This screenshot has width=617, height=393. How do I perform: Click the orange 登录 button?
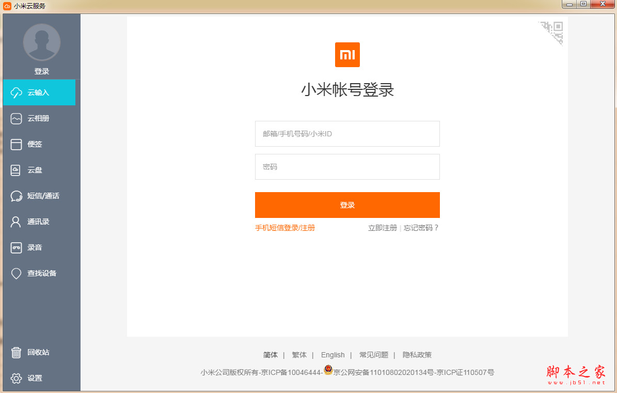click(347, 205)
